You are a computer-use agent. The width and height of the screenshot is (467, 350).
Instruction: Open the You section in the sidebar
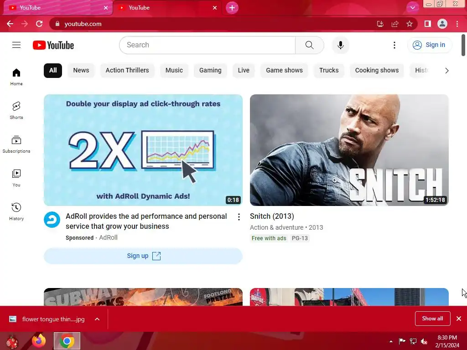16,178
